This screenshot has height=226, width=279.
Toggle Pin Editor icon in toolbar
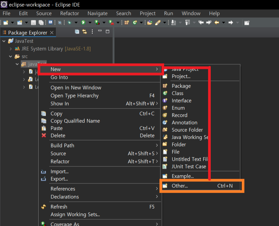click(247, 23)
